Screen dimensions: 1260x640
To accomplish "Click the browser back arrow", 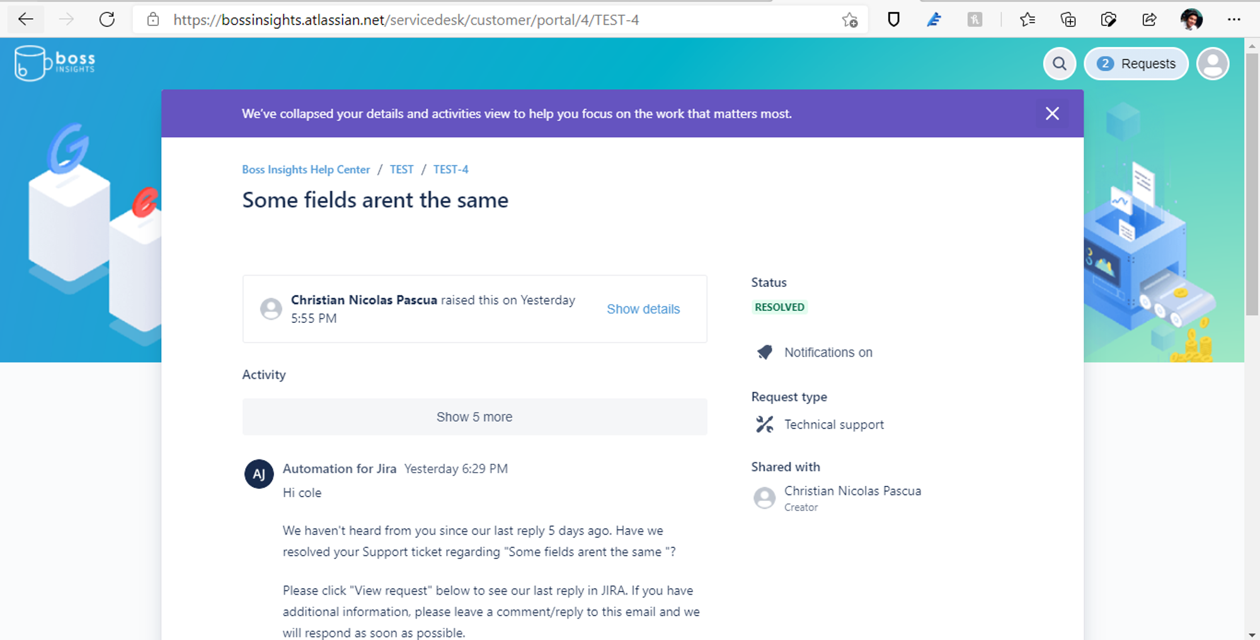I will [x=26, y=20].
